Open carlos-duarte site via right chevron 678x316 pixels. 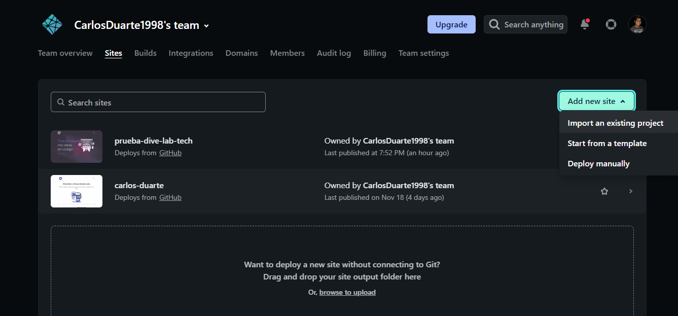pos(631,191)
